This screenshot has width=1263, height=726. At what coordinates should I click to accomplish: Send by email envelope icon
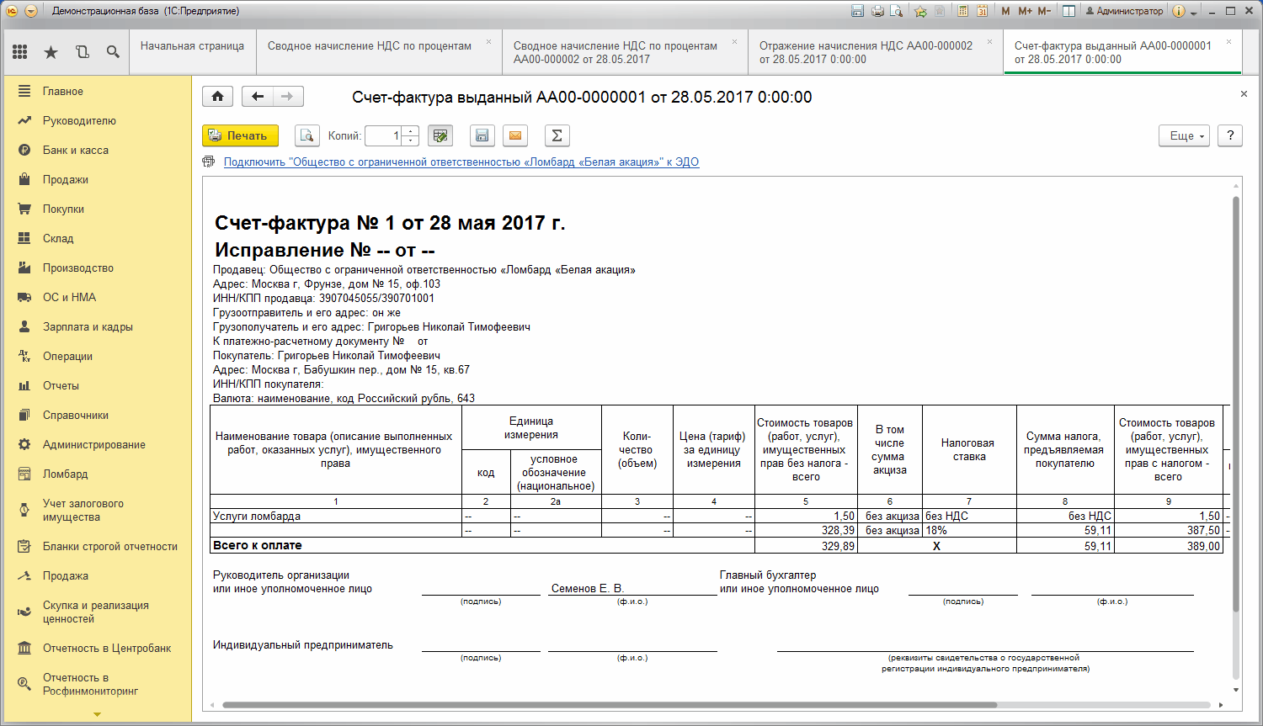(x=515, y=135)
